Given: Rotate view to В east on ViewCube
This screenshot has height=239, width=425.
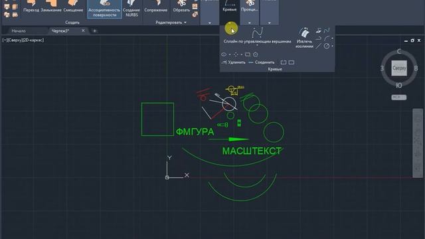Looking at the screenshot, I should (x=416, y=68).
